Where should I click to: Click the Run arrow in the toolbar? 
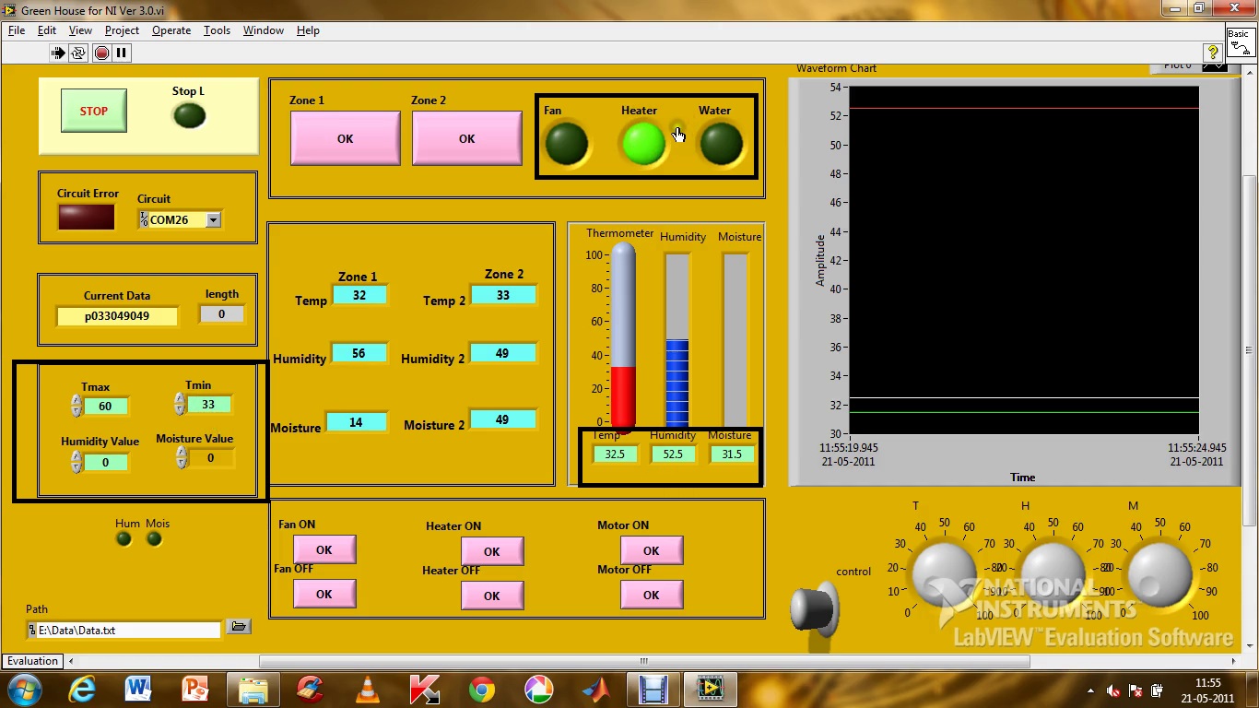[58, 53]
